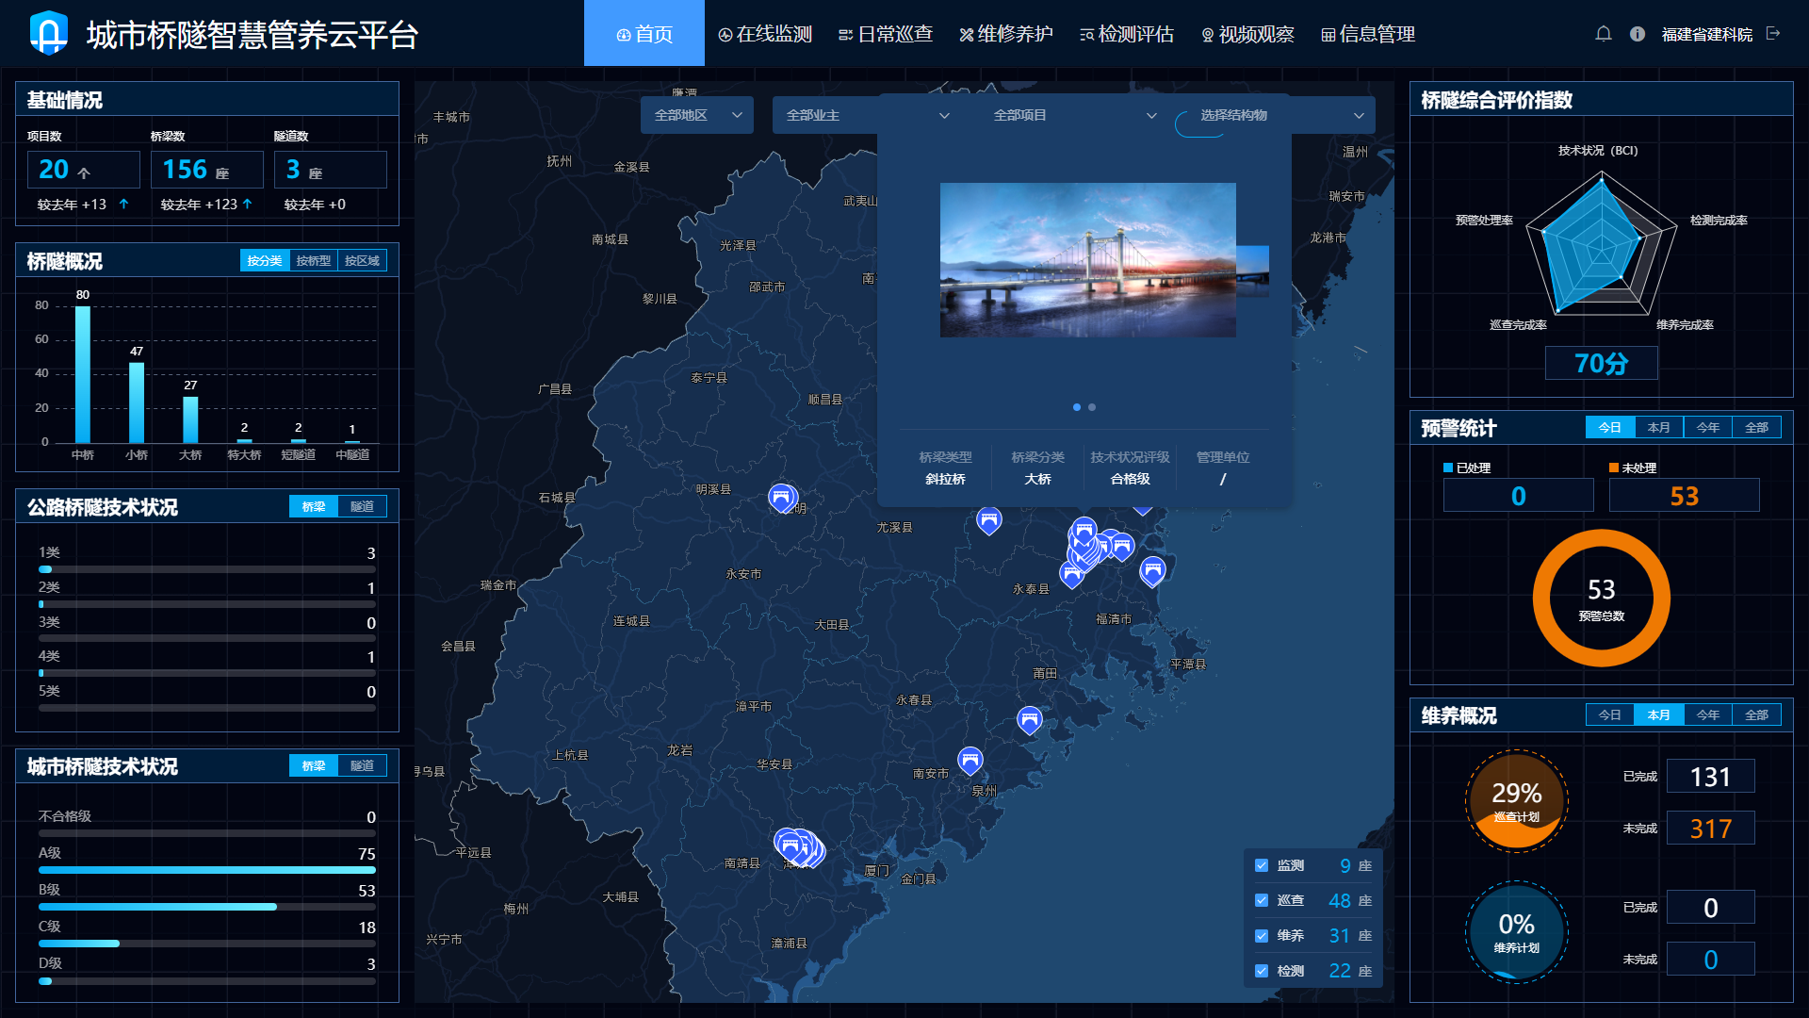
Task: Go to the 视频观察 menu
Action: point(1247,34)
